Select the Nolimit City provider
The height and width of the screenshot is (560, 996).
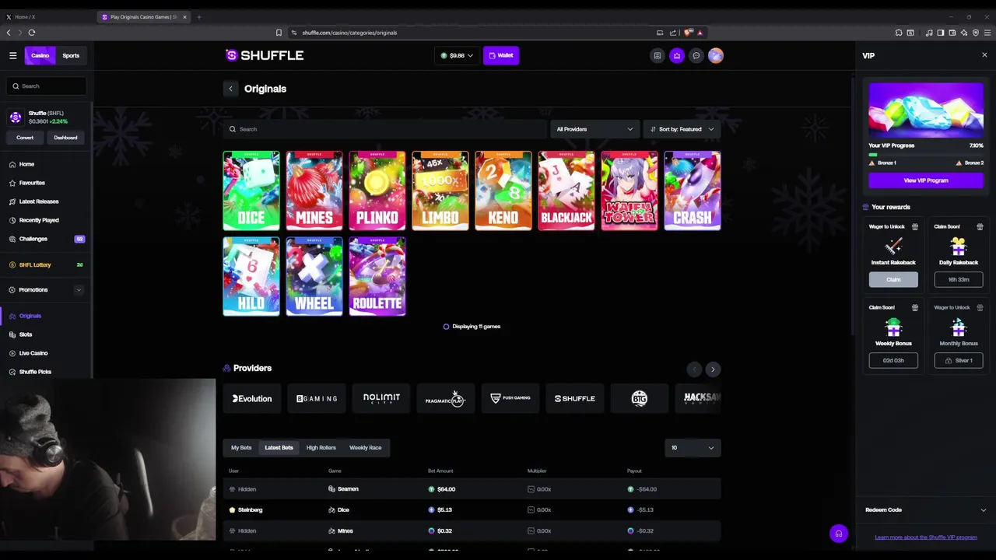click(381, 398)
